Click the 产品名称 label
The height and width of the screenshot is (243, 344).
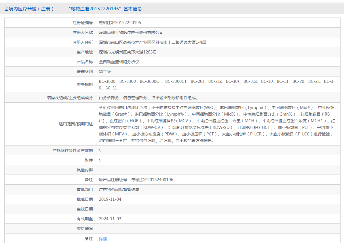tap(85, 62)
